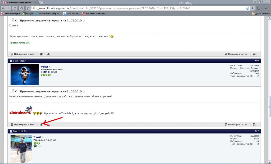Go back using the browser back arrow
The image size is (271, 164).
pyautogui.click(x=3, y=8)
